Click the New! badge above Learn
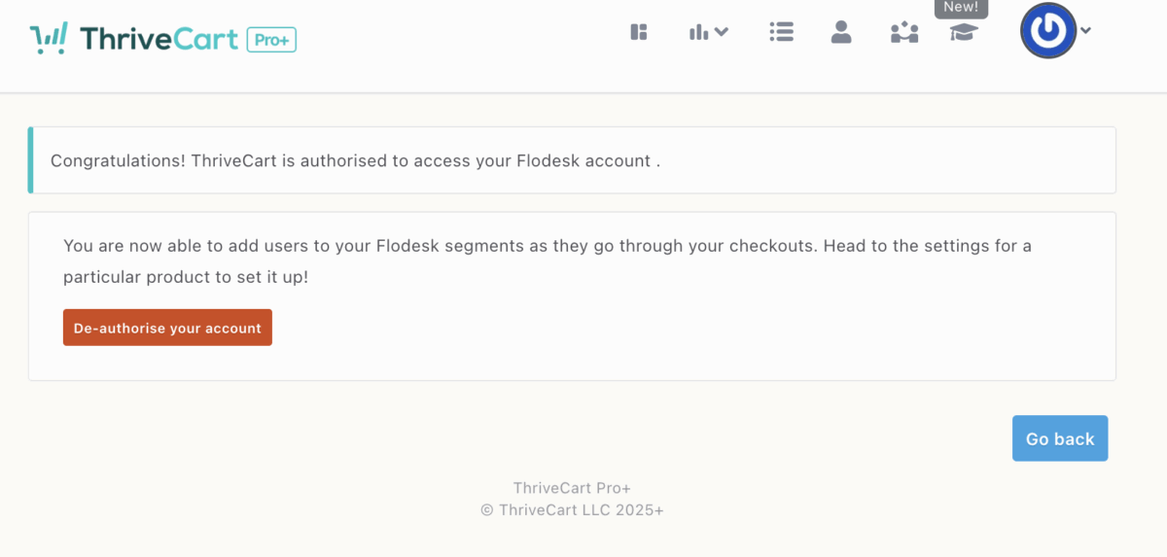 (x=961, y=8)
